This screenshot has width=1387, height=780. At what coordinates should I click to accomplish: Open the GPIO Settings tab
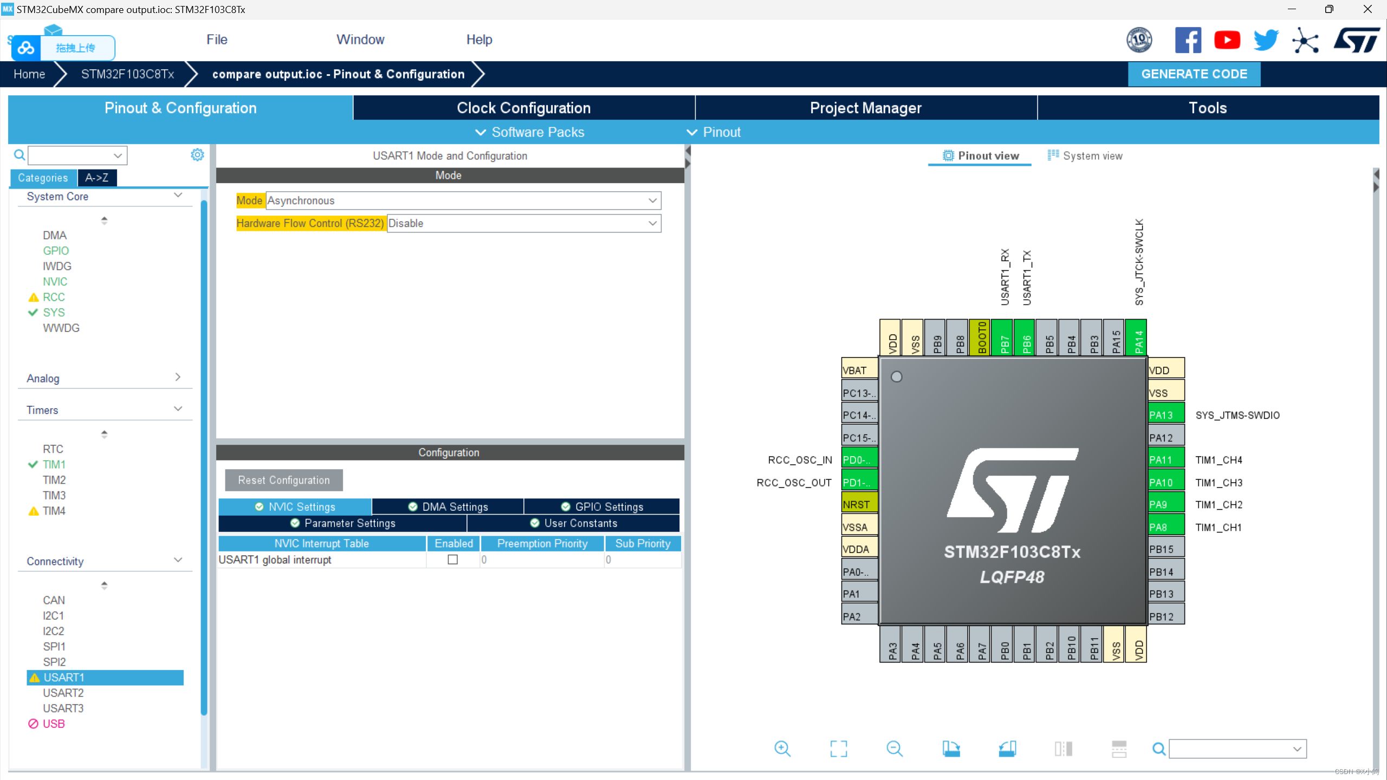point(601,506)
